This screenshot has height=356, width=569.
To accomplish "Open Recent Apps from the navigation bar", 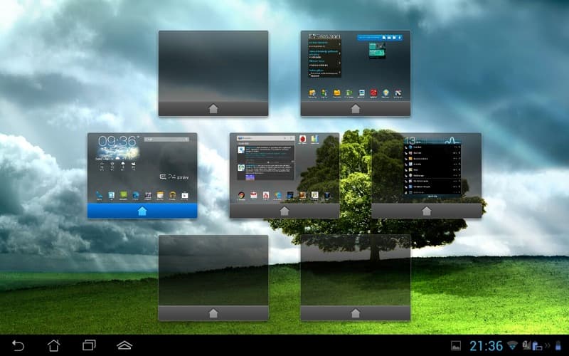I will (89, 345).
